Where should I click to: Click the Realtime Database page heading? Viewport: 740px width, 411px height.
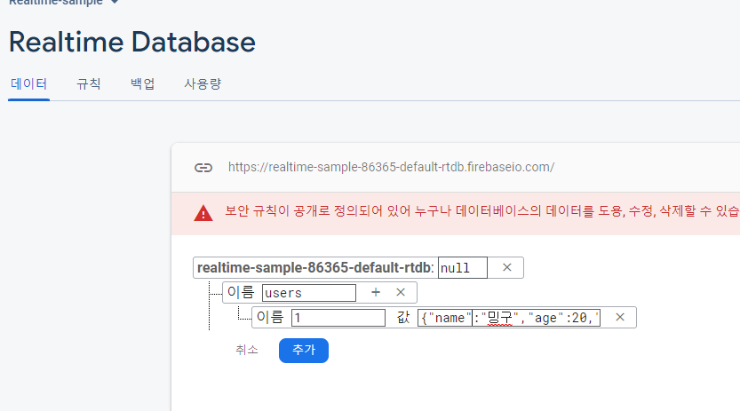pos(132,42)
